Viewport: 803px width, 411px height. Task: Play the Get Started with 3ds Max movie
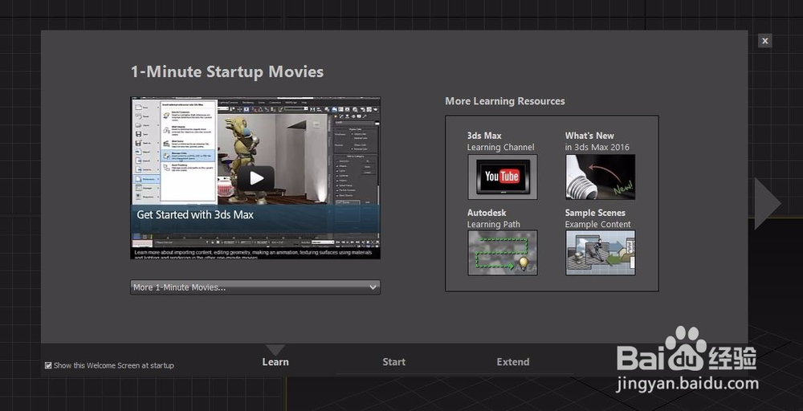[255, 178]
